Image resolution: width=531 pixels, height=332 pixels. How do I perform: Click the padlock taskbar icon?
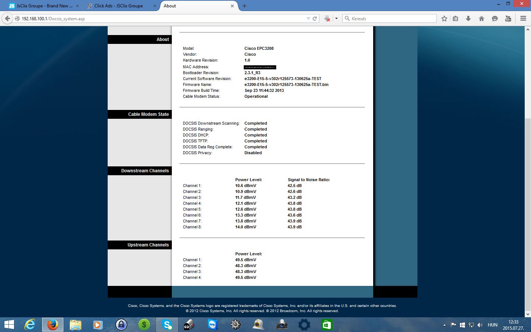click(121, 325)
